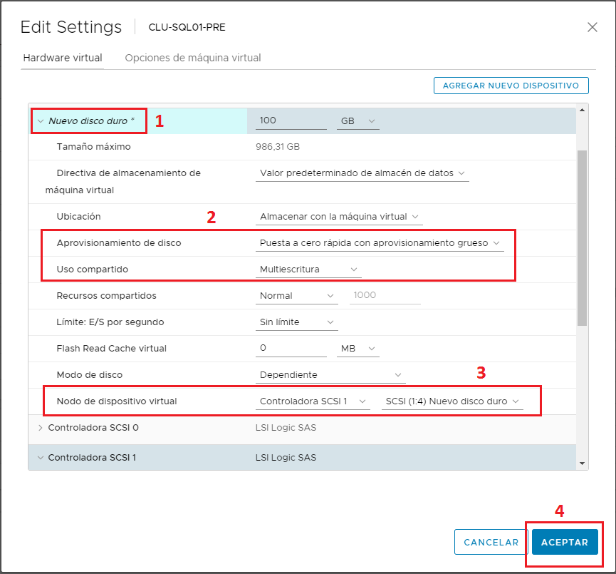Collapse the Controladora SCSI 1 section
616x574 pixels.
(41, 457)
